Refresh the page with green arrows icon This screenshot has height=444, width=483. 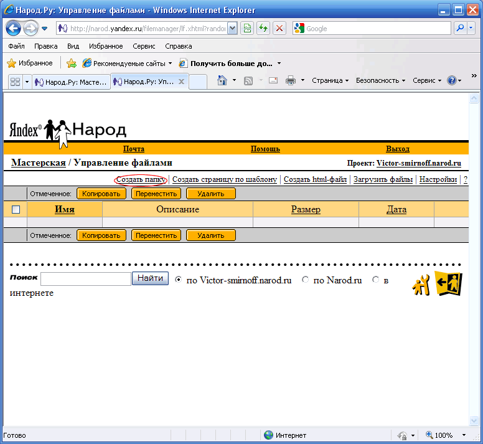pyautogui.click(x=263, y=29)
